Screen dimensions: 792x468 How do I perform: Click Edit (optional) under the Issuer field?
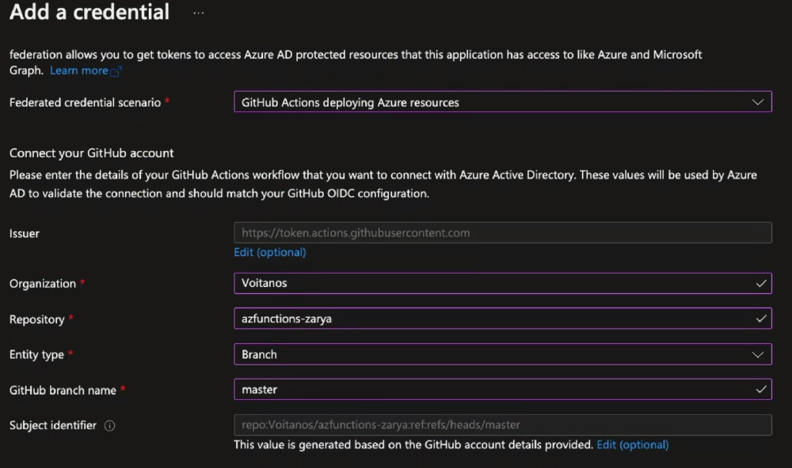(x=269, y=252)
